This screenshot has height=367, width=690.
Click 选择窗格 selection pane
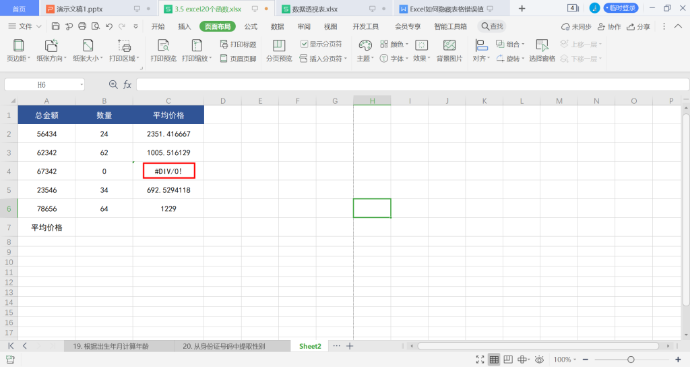click(x=542, y=51)
